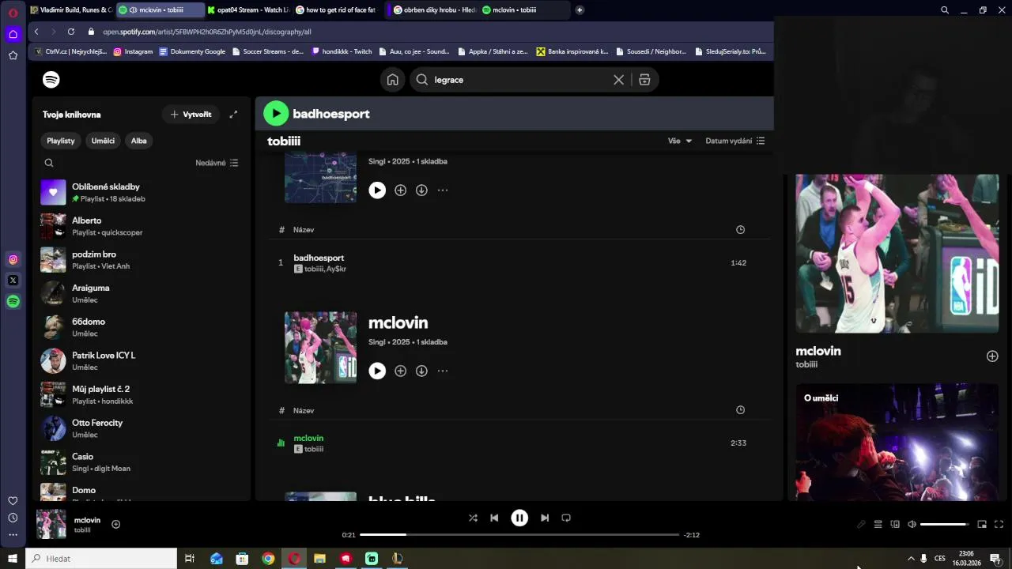The height and width of the screenshot is (569, 1012).
Task: Click the green mclovin track title
Action: [x=308, y=438]
